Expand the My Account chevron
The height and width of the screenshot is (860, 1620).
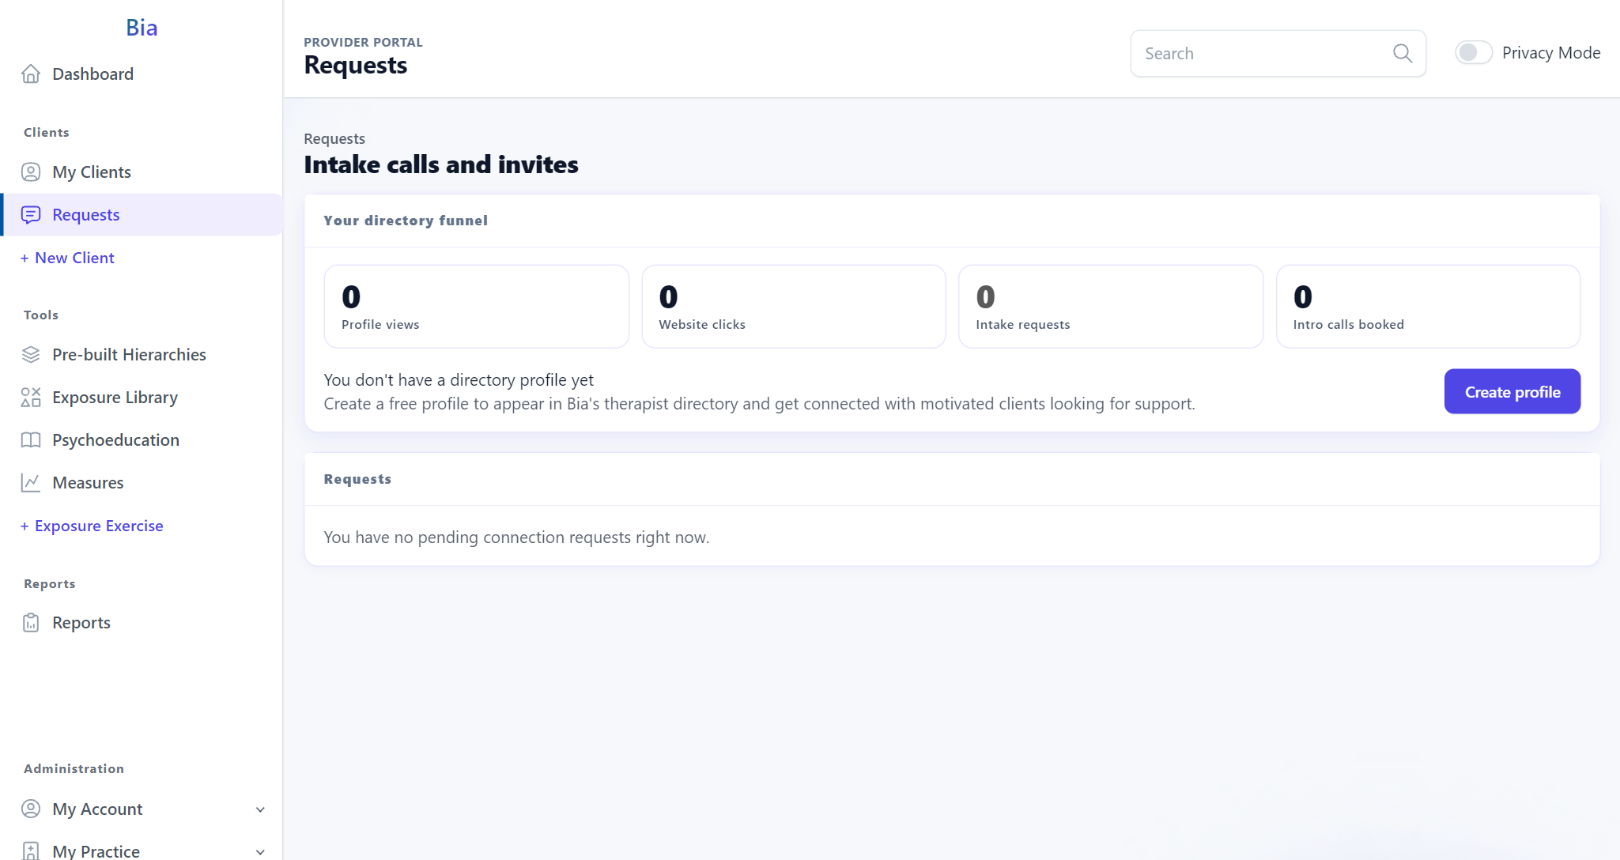[x=260, y=809]
